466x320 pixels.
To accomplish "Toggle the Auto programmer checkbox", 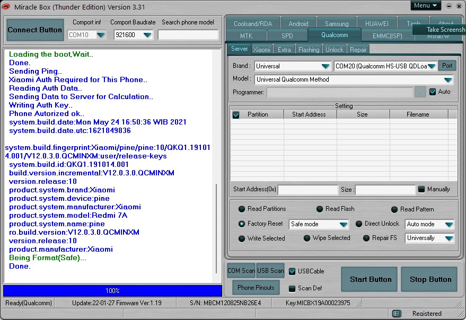I will point(433,92).
